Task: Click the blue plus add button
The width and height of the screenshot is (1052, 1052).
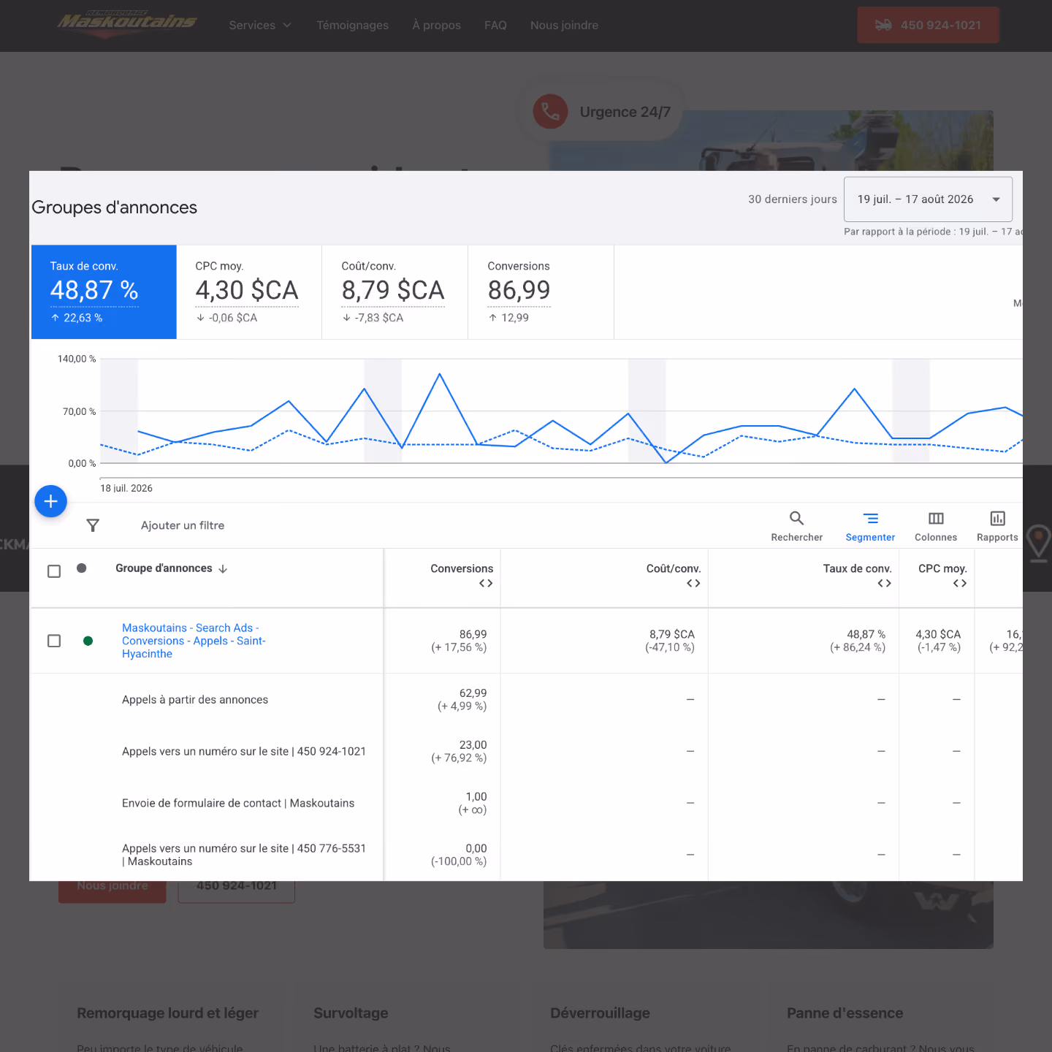Action: [x=51, y=501]
